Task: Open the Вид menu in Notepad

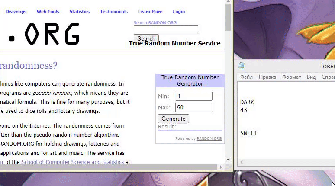Action: [311, 77]
